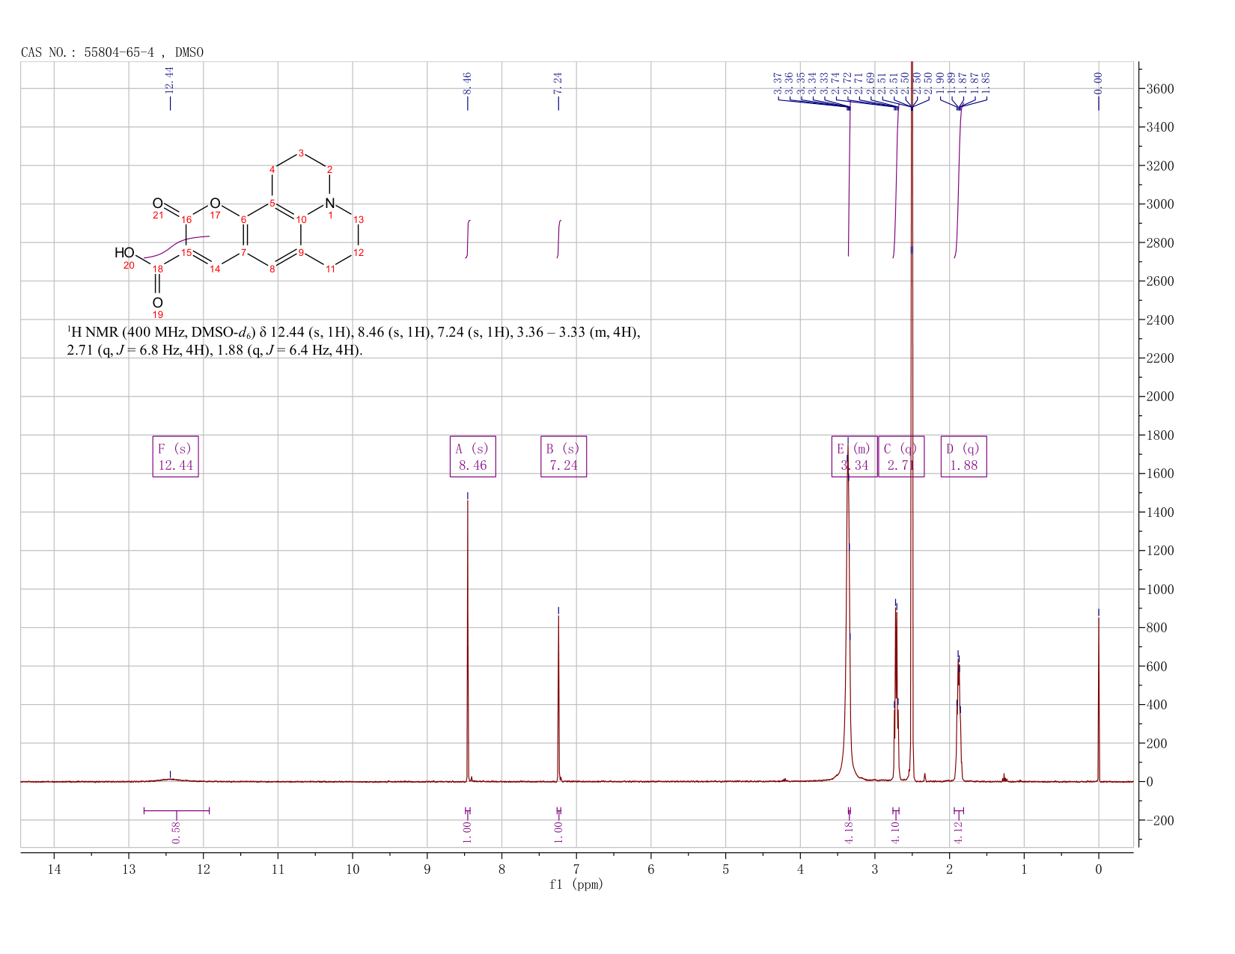1235x954 pixels.
Task: Click the ring oxygen O labeled 17
Action: click(x=215, y=204)
